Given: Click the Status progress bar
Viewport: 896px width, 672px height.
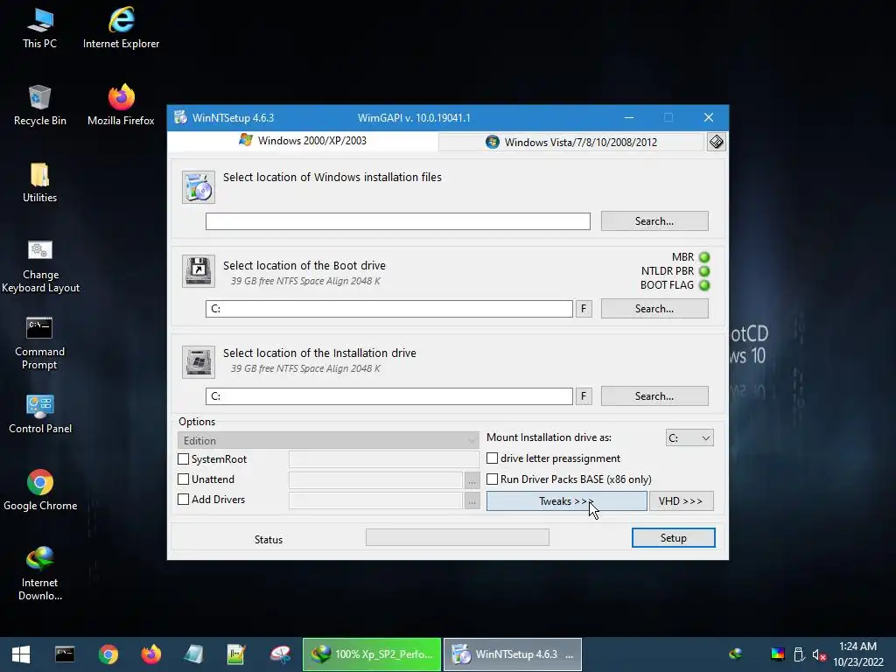Looking at the screenshot, I should [457, 537].
